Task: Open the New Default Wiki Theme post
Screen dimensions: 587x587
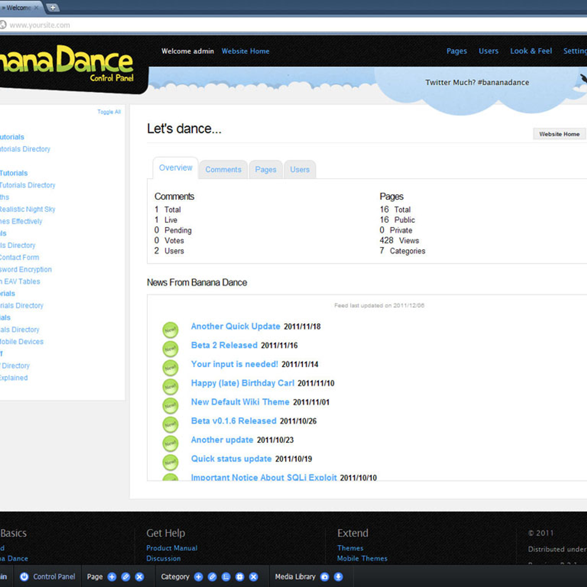Action: (x=240, y=402)
